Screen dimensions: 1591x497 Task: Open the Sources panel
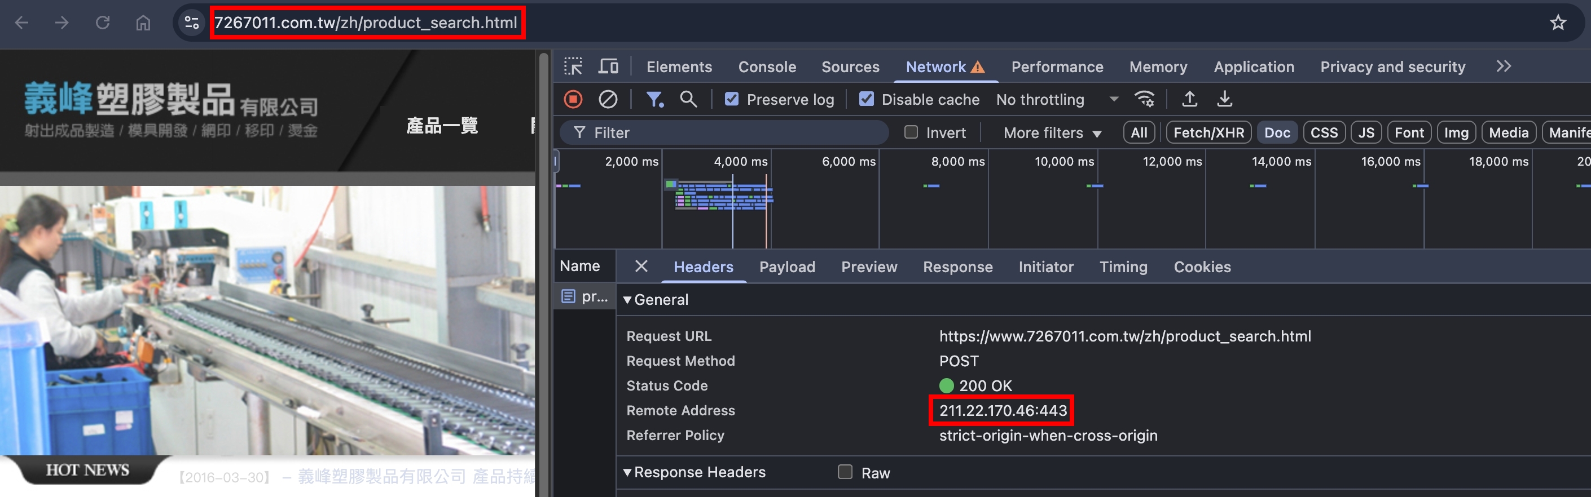click(850, 66)
